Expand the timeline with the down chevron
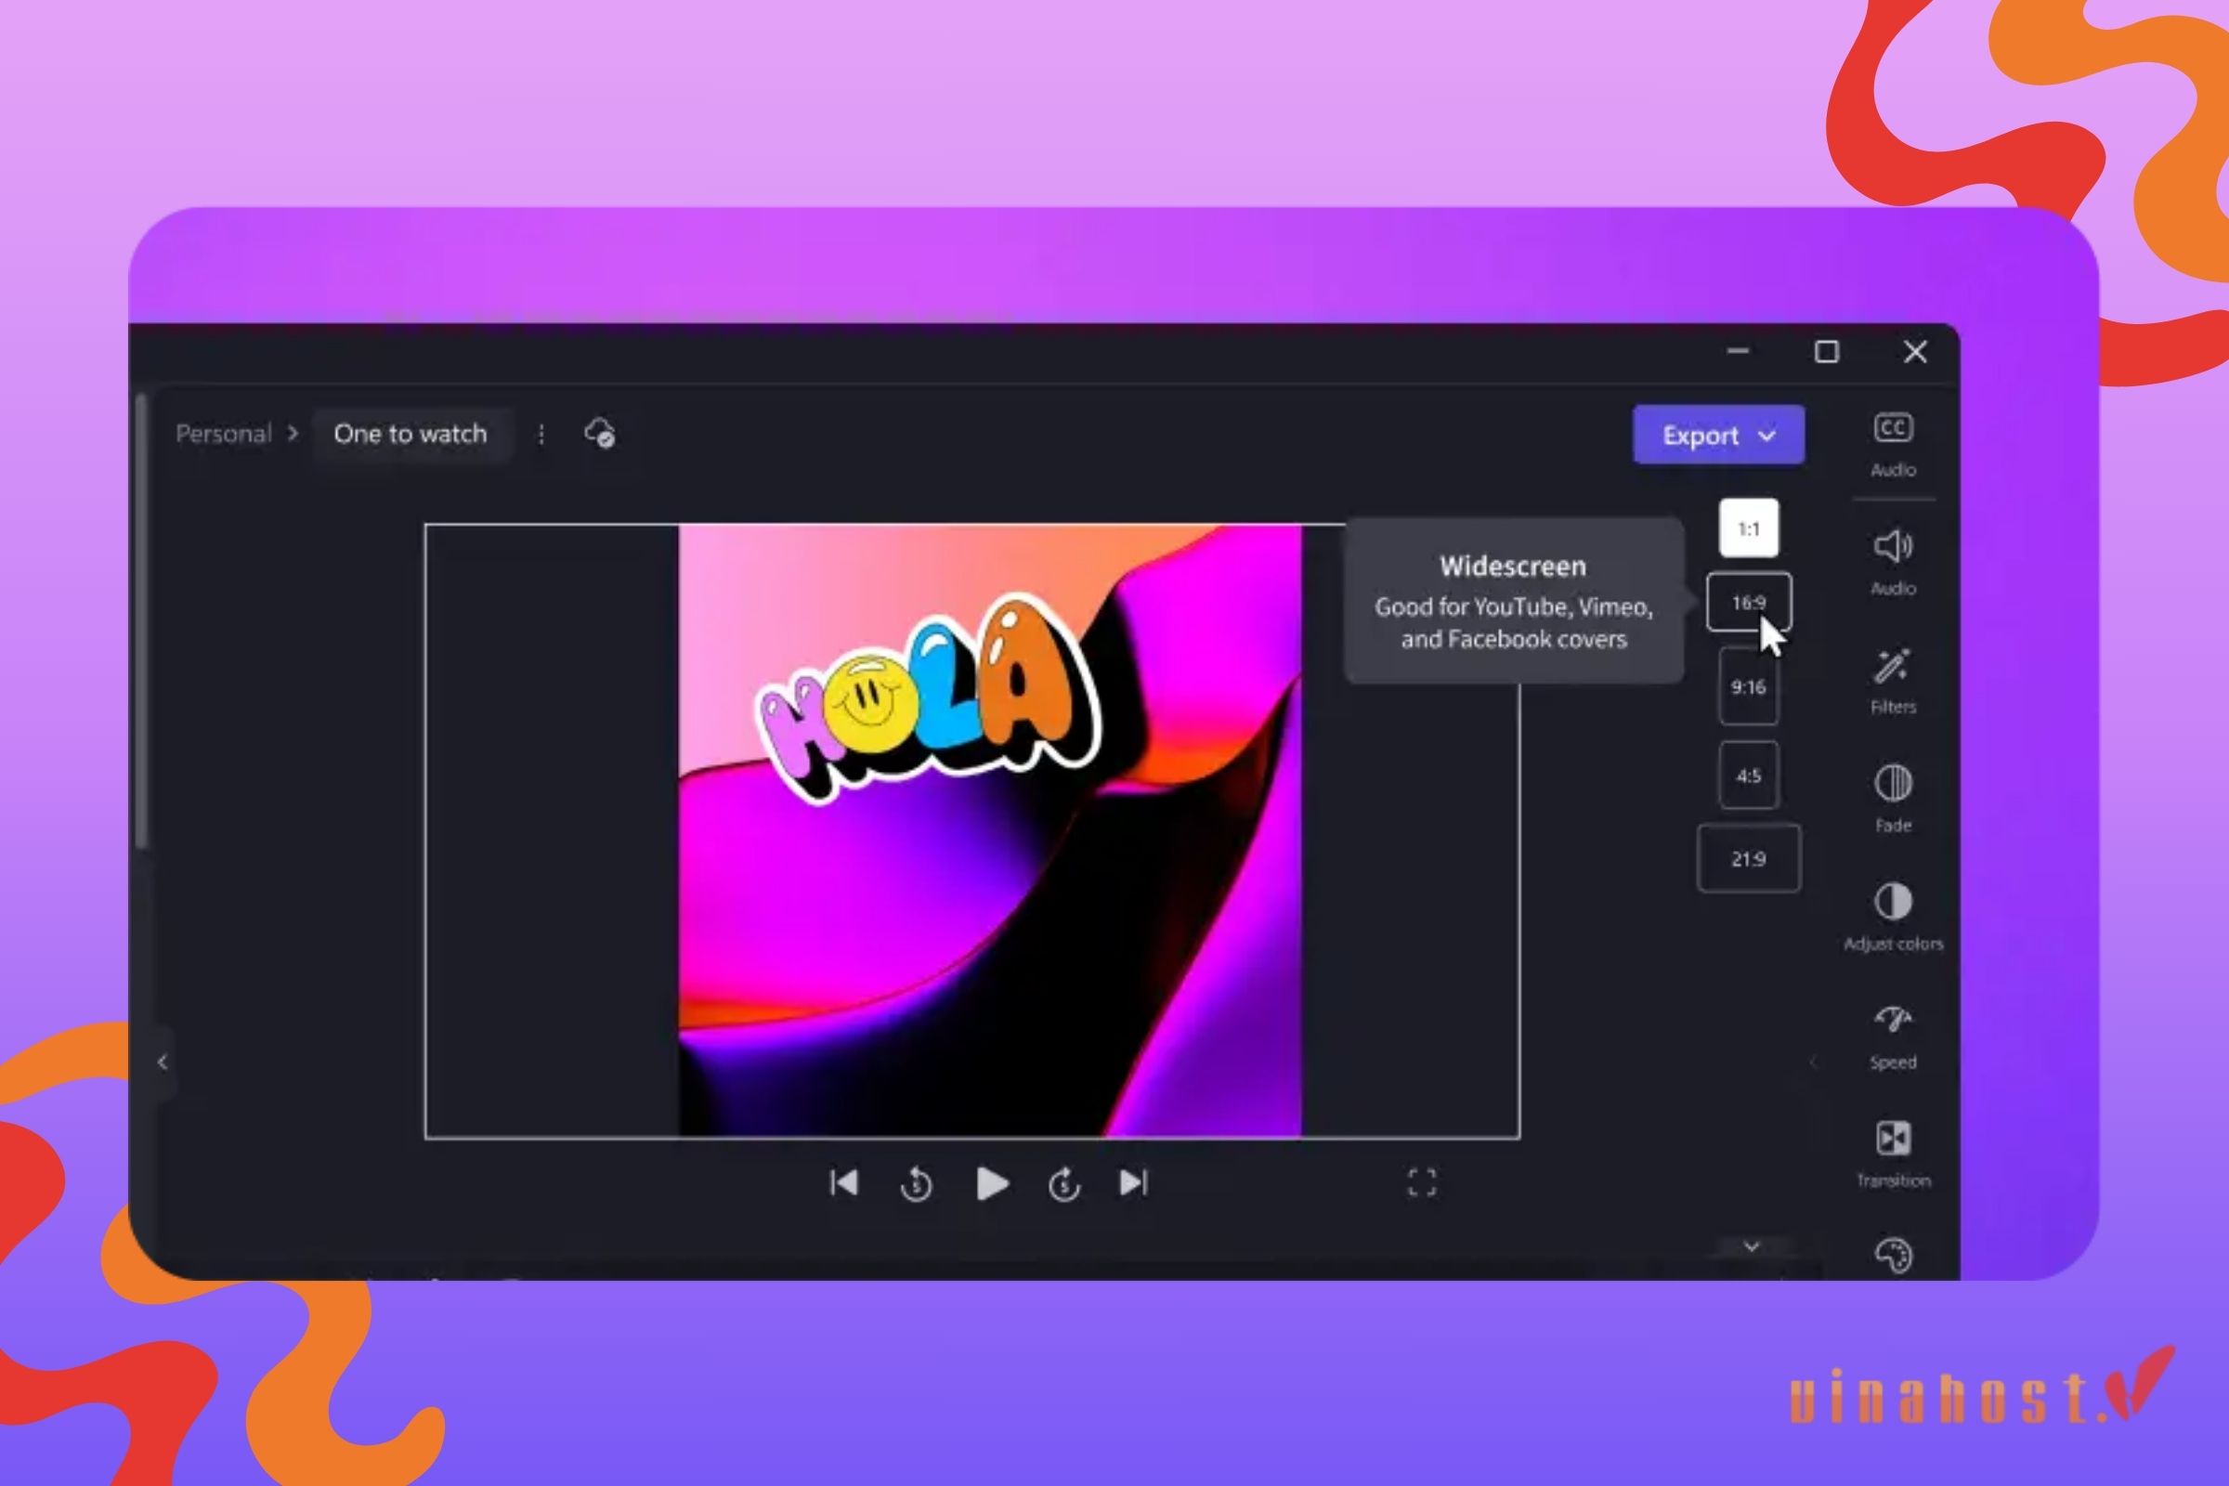The image size is (2229, 1486). [1752, 1246]
